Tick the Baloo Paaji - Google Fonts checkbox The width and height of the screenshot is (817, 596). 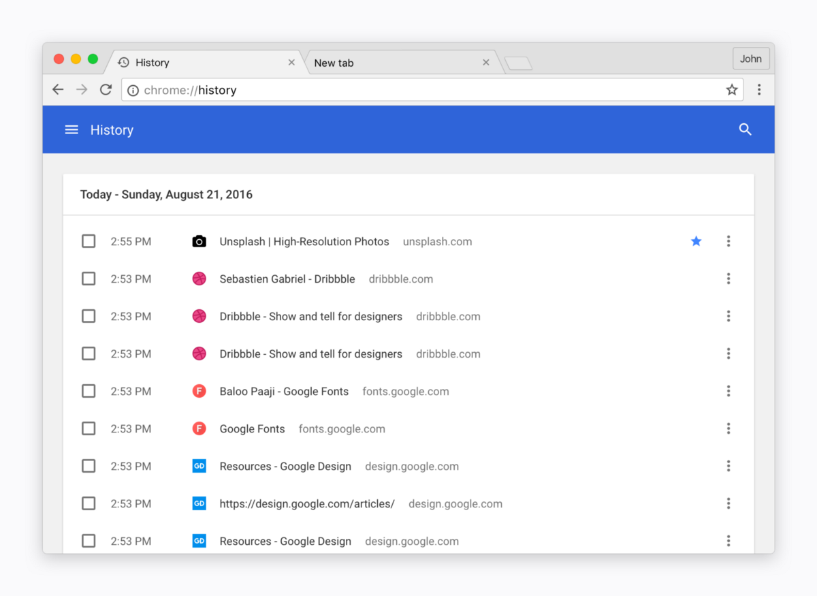[x=89, y=391]
